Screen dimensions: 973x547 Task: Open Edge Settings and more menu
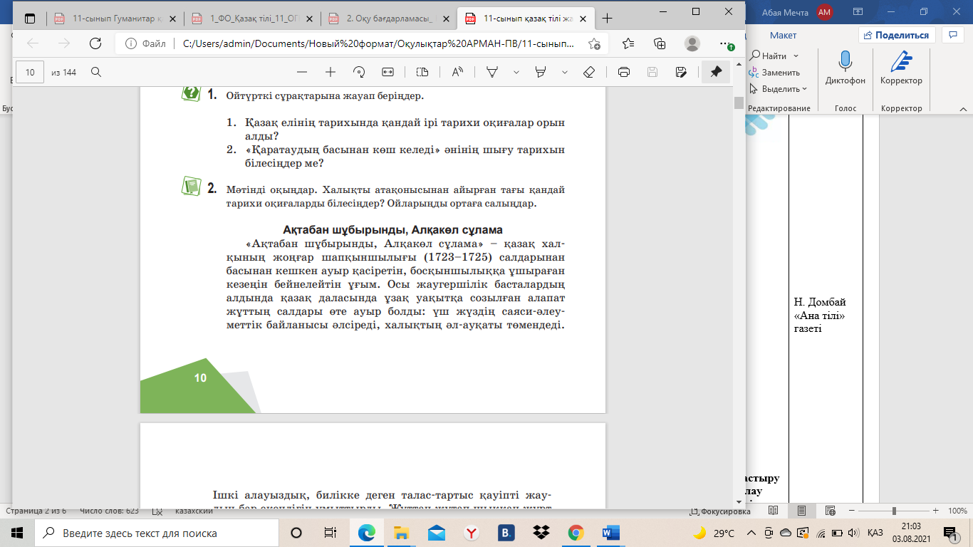pos(725,43)
